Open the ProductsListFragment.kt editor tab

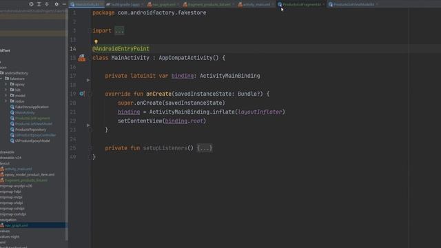pyautogui.click(x=301, y=4)
